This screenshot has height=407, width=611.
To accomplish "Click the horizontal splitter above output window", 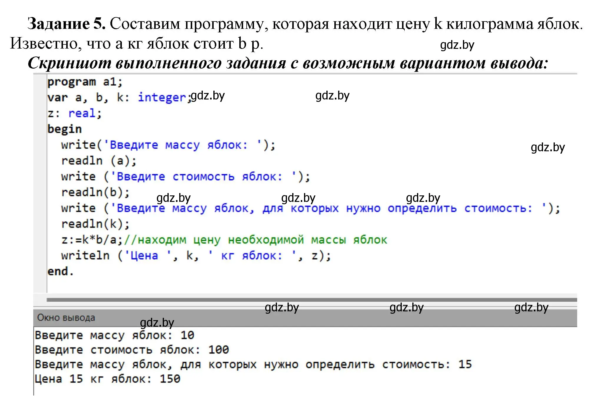I will pyautogui.click(x=312, y=300).
